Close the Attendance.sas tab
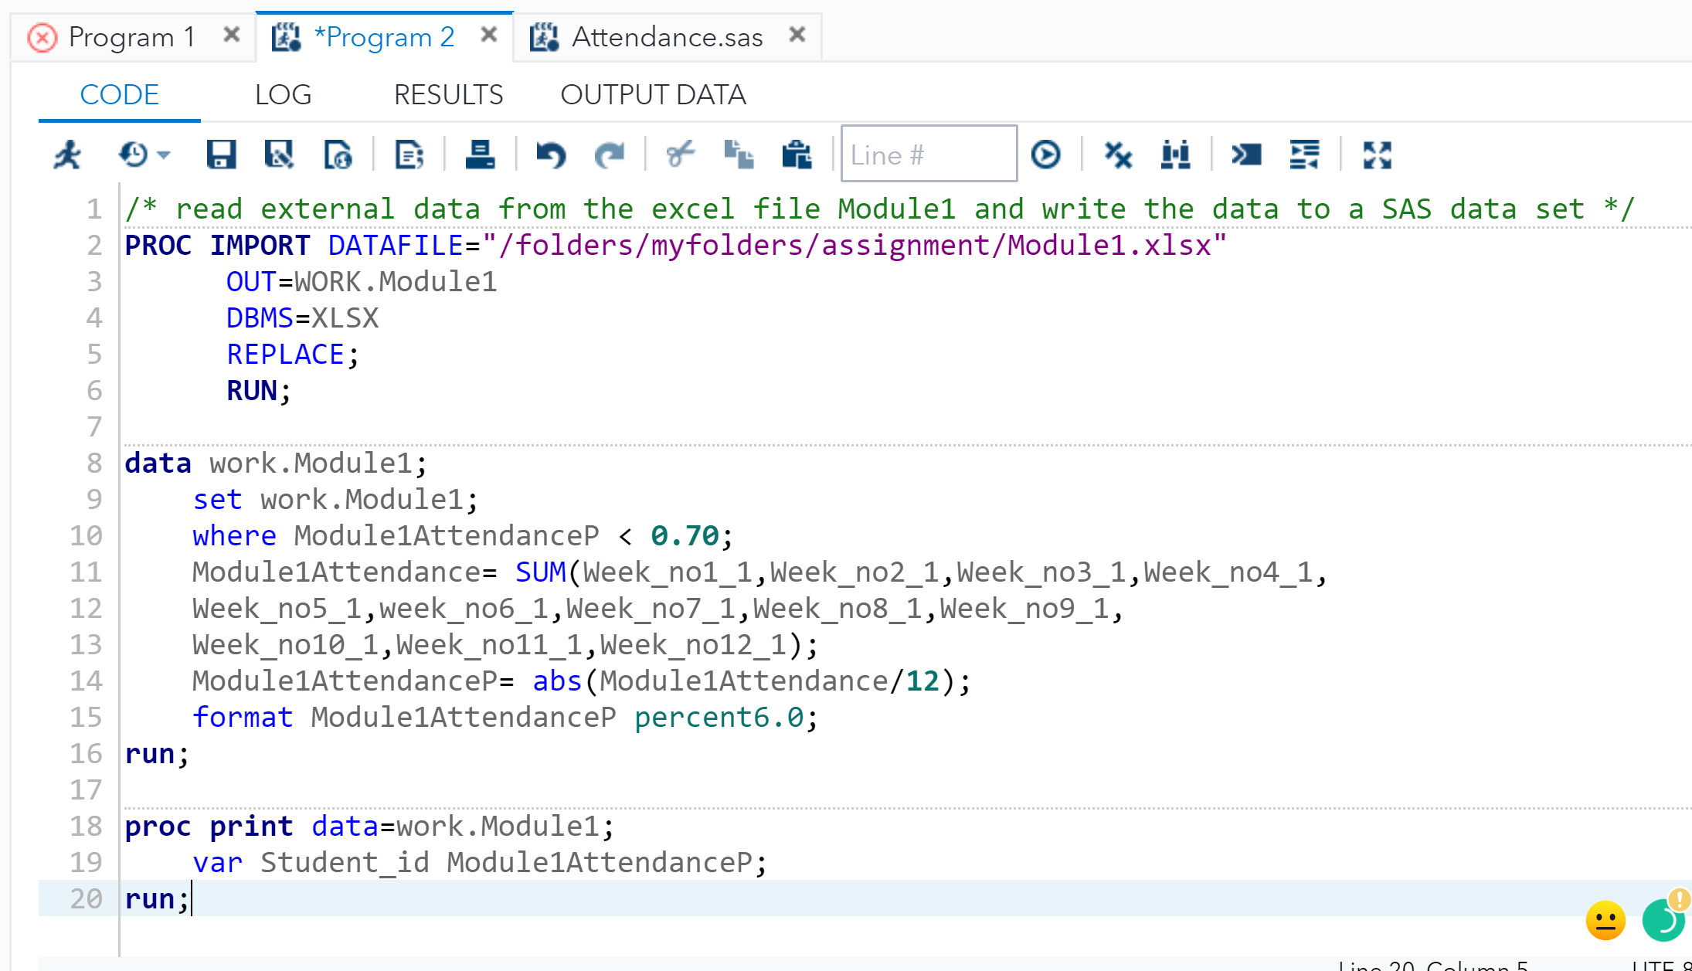This screenshot has width=1692, height=971. tap(797, 34)
